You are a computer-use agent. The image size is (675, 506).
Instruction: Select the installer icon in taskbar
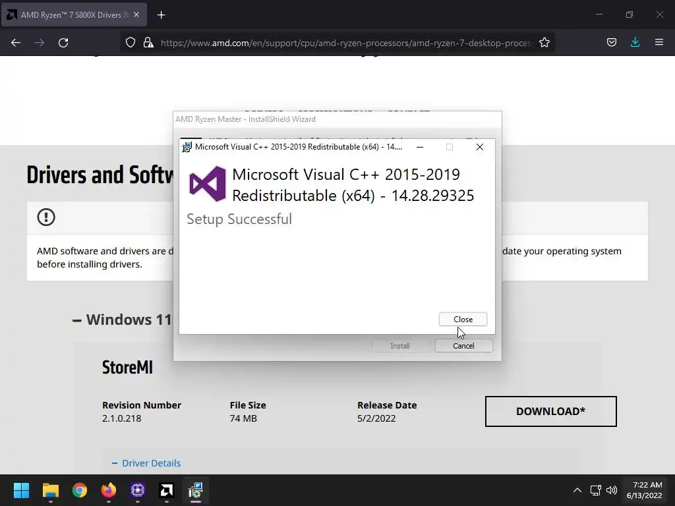[195, 490]
